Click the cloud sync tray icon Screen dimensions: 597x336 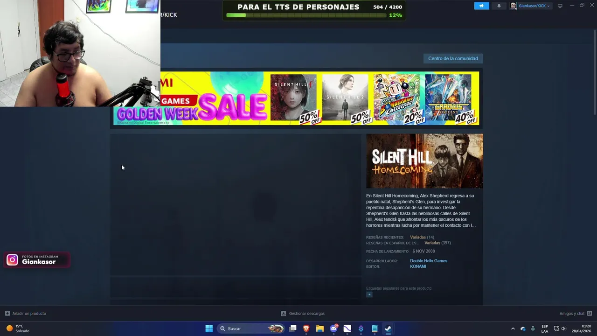click(523, 329)
